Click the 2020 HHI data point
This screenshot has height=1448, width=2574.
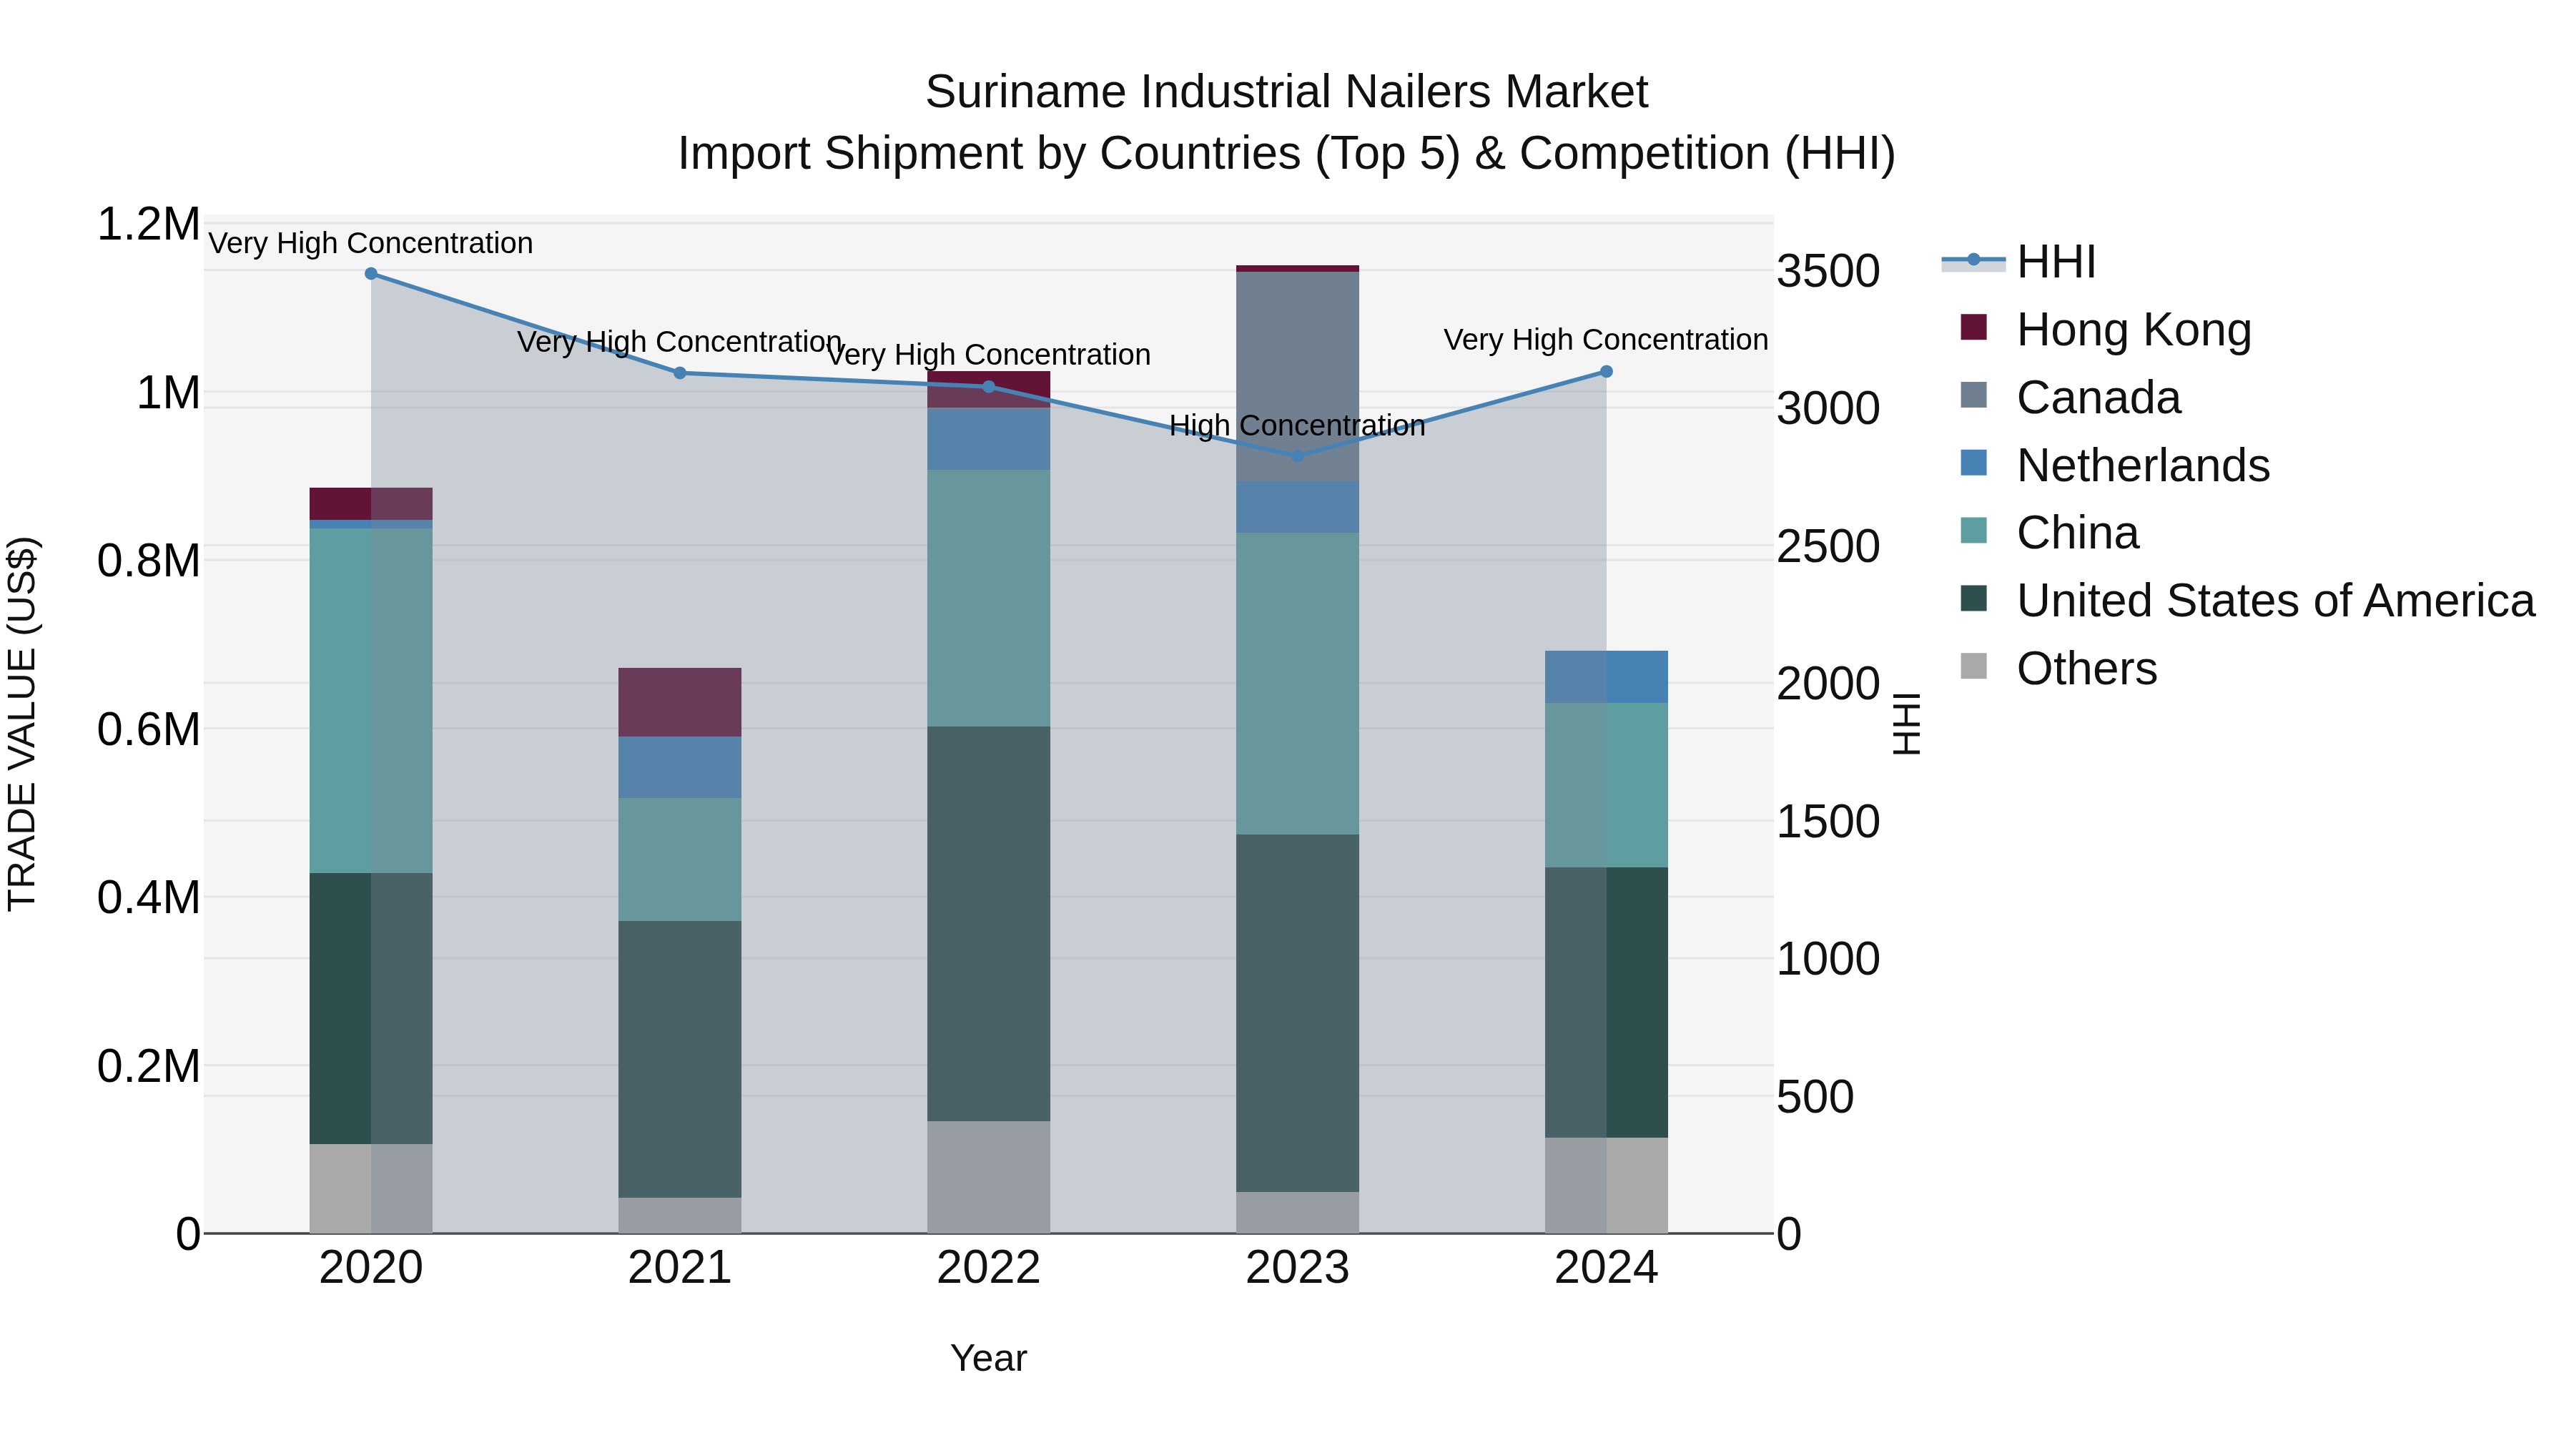tap(370, 274)
